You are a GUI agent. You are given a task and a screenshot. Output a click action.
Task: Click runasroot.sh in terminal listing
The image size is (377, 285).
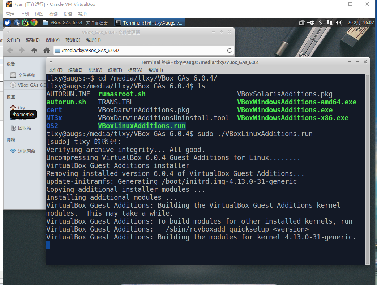(x=122, y=94)
